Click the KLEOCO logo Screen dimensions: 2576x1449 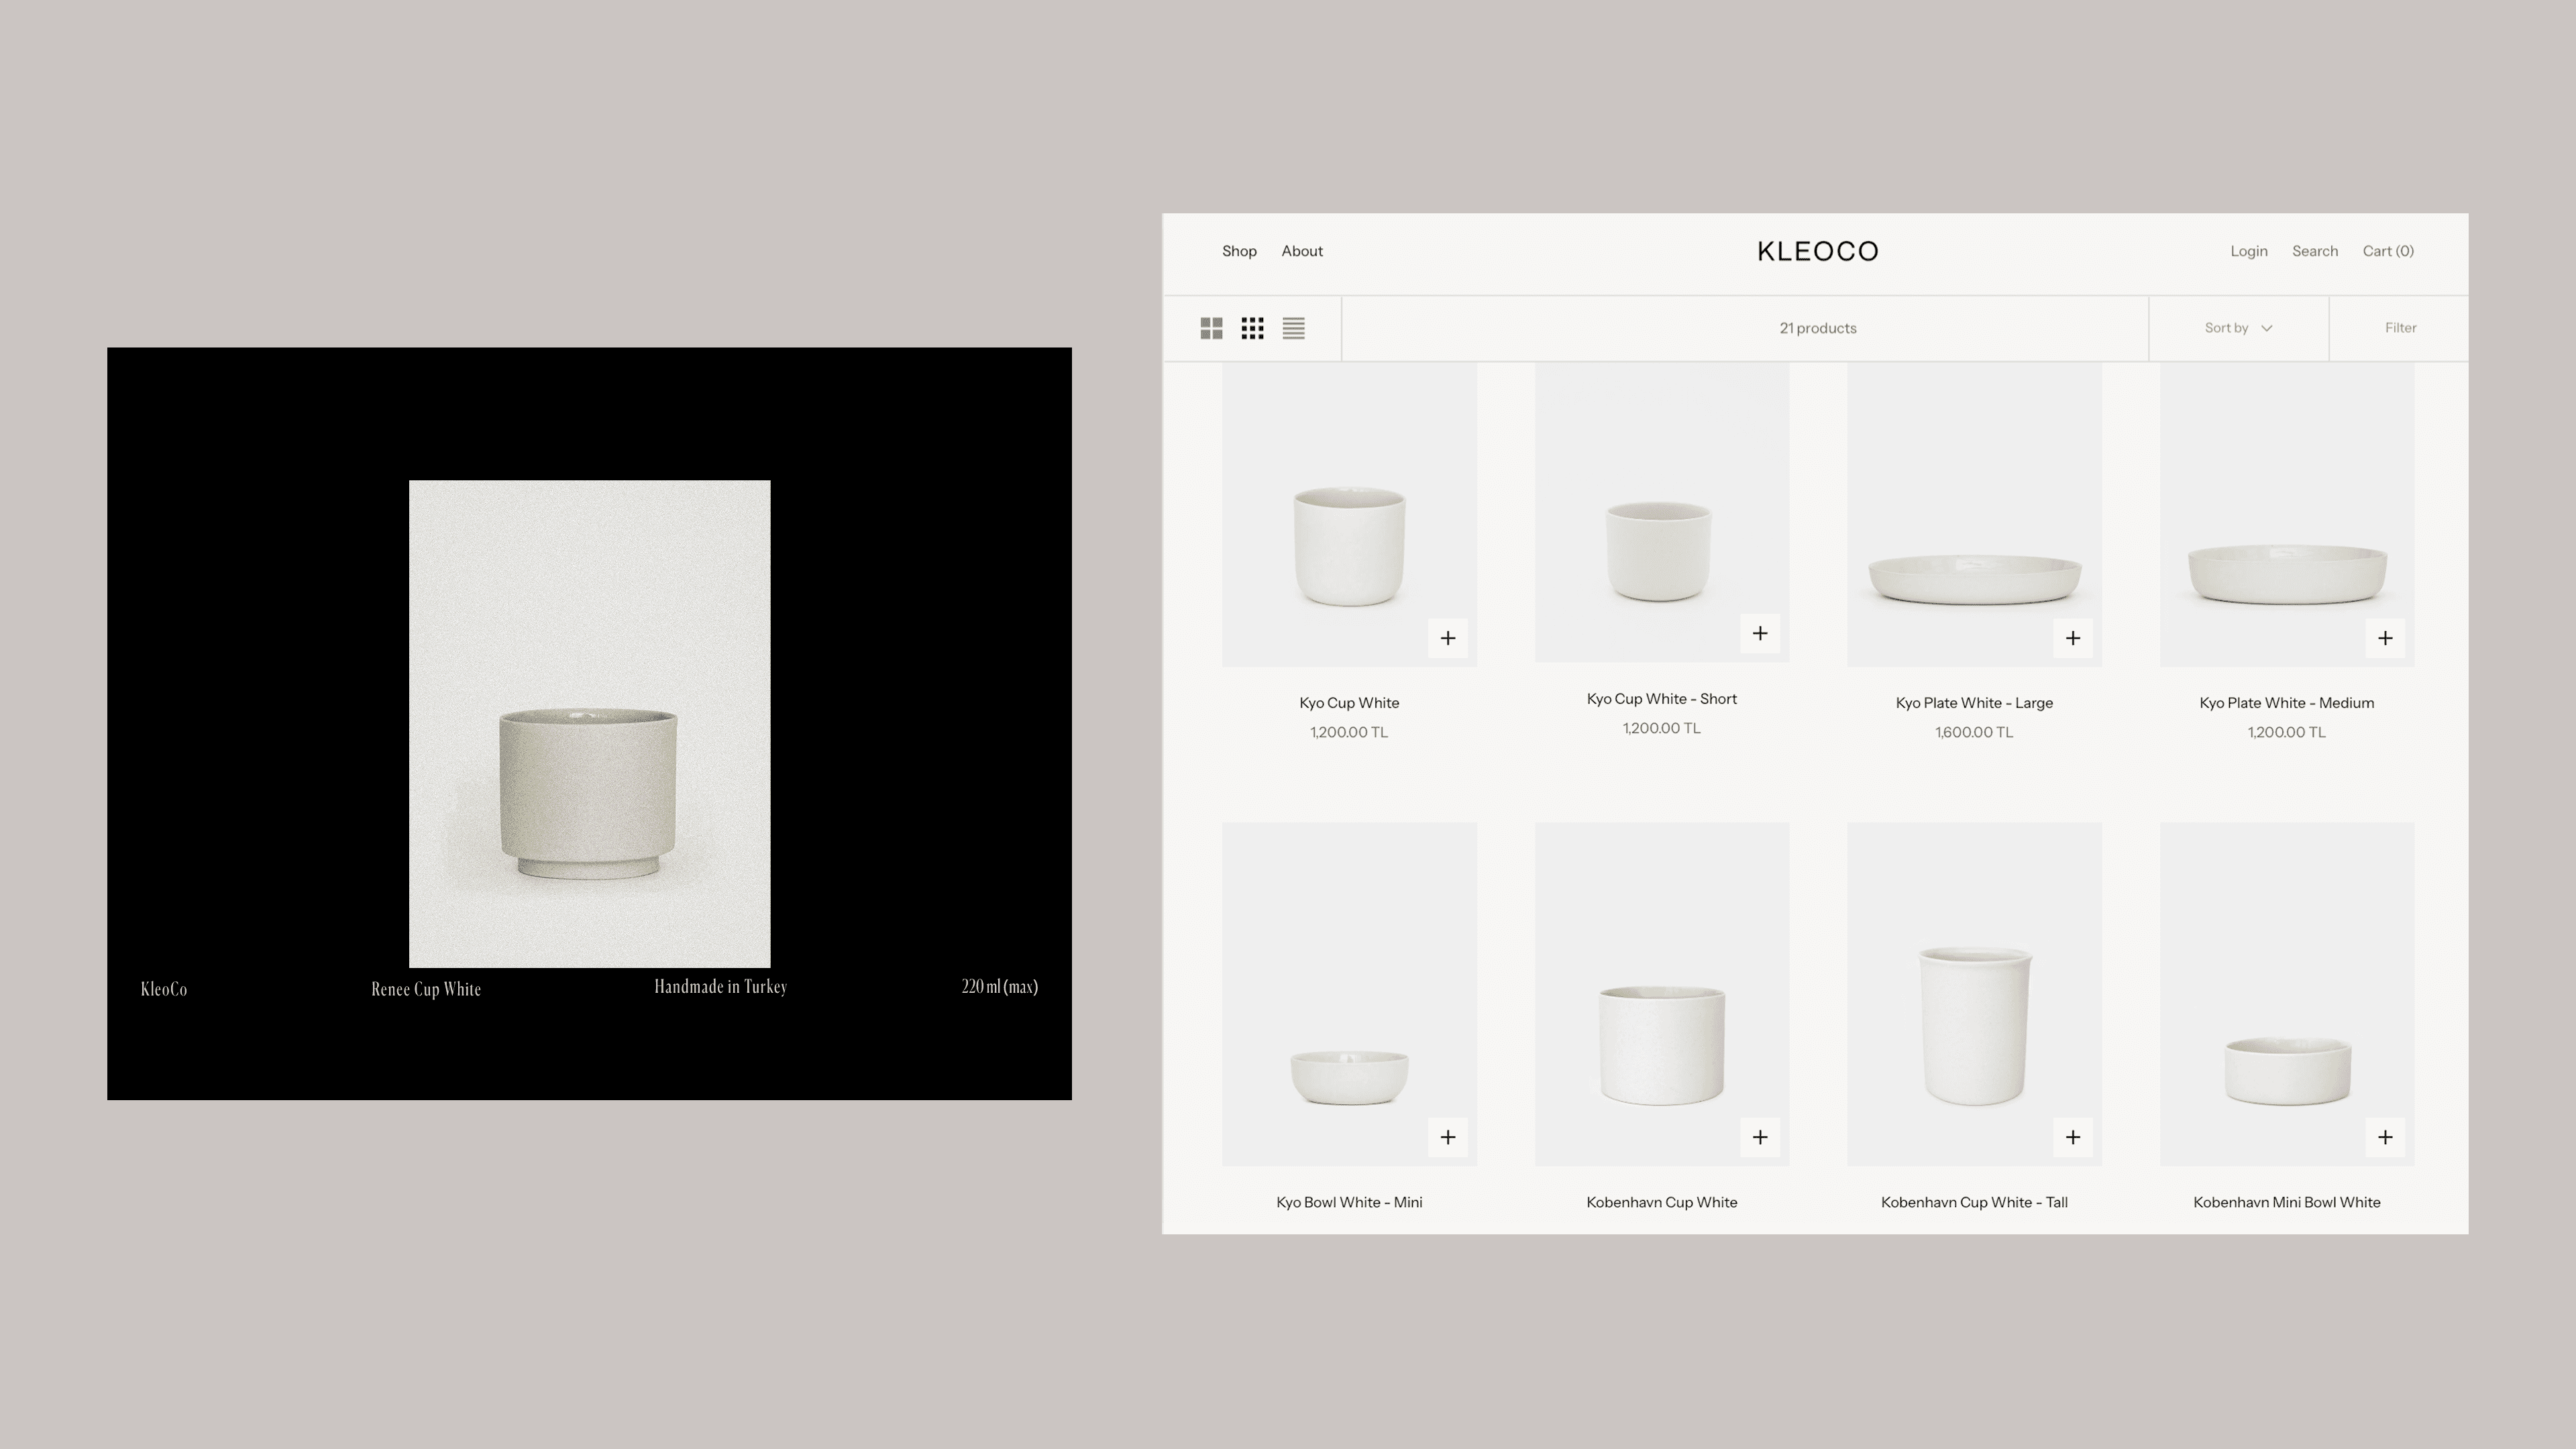1817,251
